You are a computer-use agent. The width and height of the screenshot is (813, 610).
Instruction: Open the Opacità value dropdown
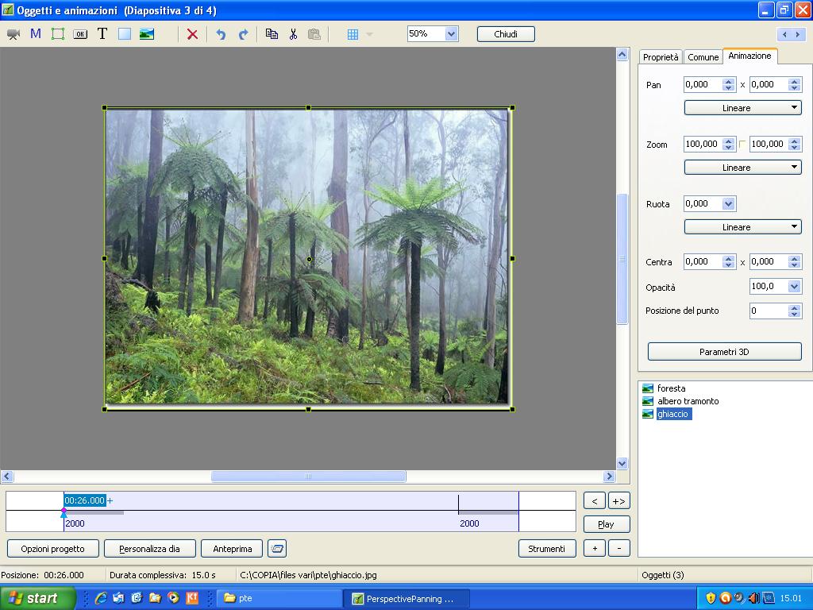tap(794, 287)
